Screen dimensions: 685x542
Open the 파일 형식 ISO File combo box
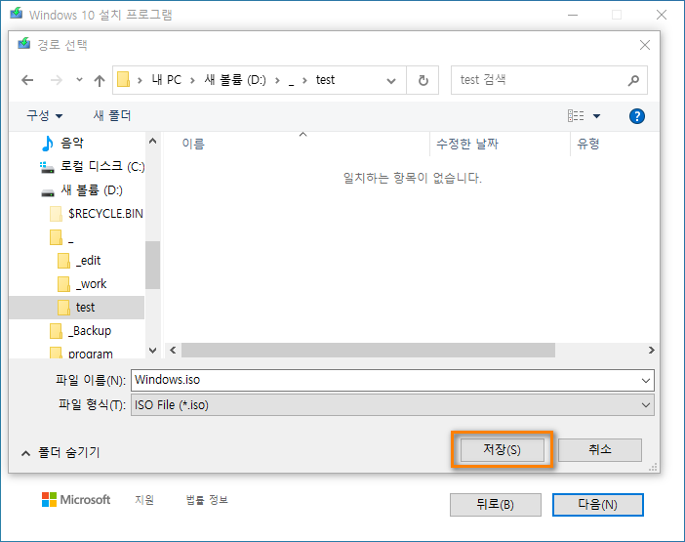pos(392,405)
